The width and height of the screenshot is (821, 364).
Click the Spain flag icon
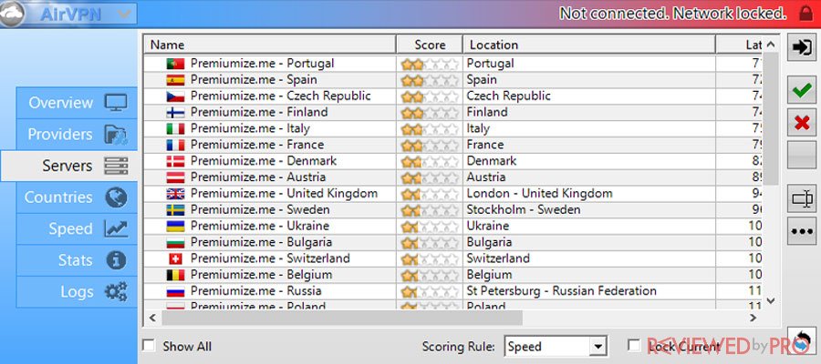[175, 80]
